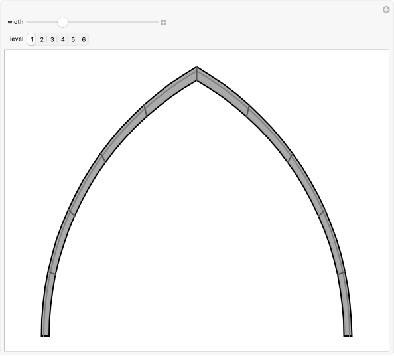Click the left base of the arch

[45, 333]
